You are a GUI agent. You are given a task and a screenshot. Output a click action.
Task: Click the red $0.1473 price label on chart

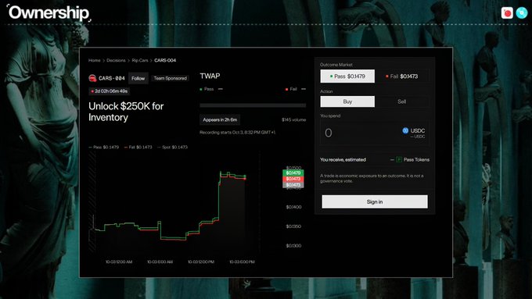pyautogui.click(x=293, y=179)
